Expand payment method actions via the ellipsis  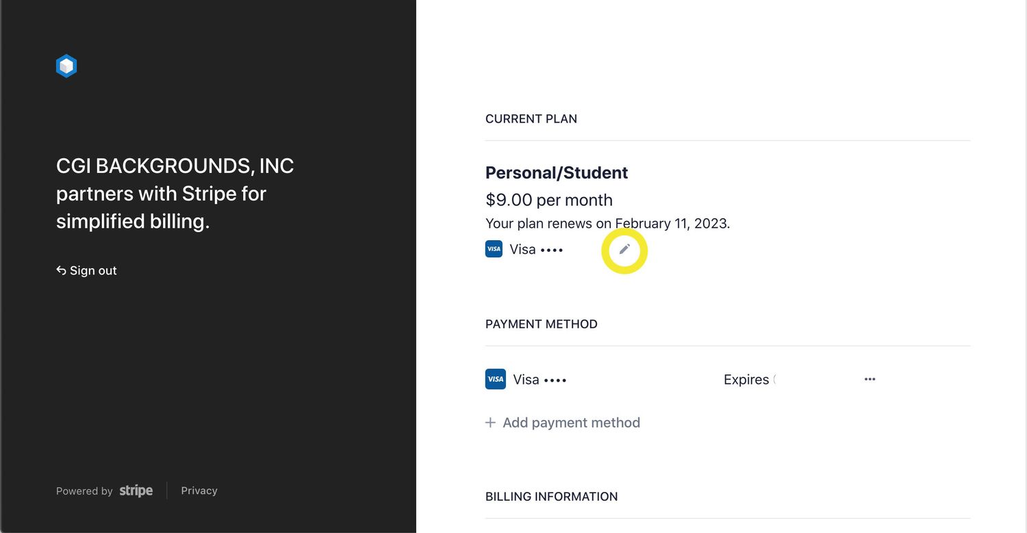(870, 379)
